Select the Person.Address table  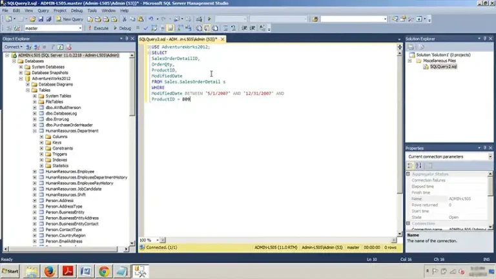[x=59, y=201]
